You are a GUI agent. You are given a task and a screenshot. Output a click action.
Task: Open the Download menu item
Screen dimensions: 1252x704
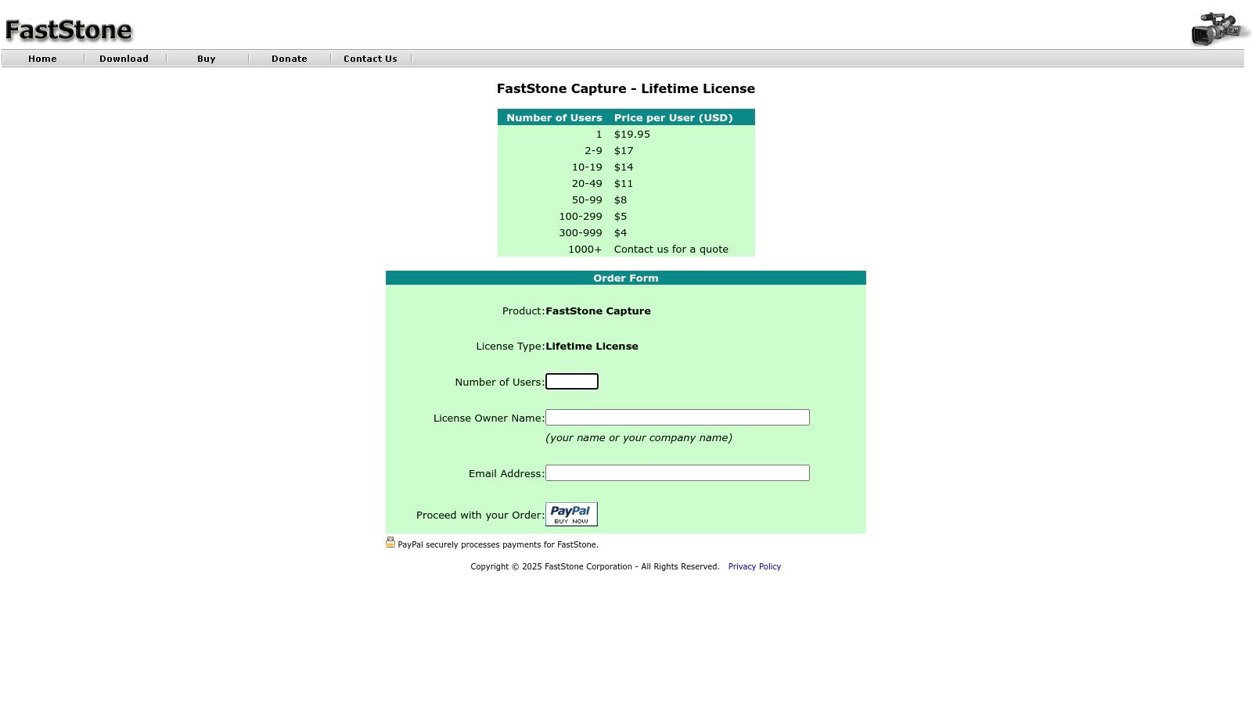pos(124,59)
